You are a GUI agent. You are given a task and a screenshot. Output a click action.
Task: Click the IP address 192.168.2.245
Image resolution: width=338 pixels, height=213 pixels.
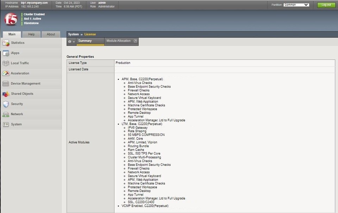pos(30,6)
